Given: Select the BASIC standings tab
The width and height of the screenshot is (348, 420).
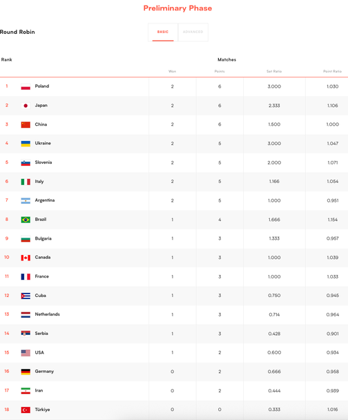Looking at the screenshot, I should coord(163,32).
